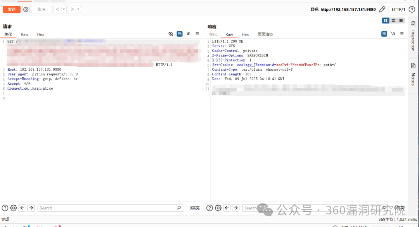Open the Inspector side panel
Screen dimensions: 419x227
click(x=413, y=37)
